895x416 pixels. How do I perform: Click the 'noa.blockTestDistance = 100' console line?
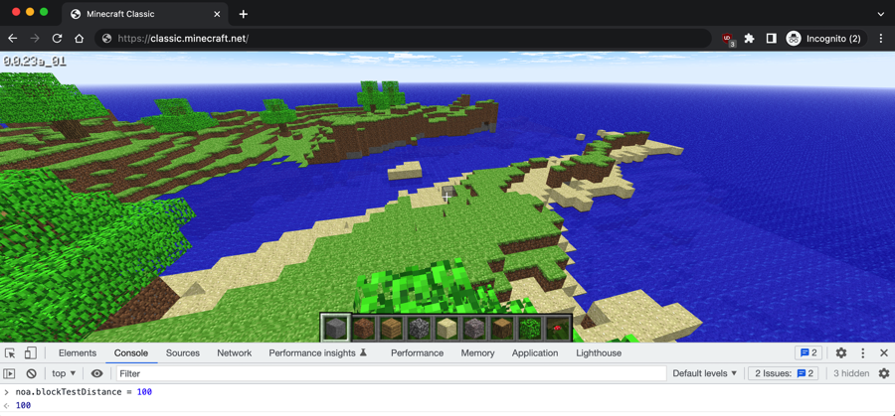tap(84, 392)
